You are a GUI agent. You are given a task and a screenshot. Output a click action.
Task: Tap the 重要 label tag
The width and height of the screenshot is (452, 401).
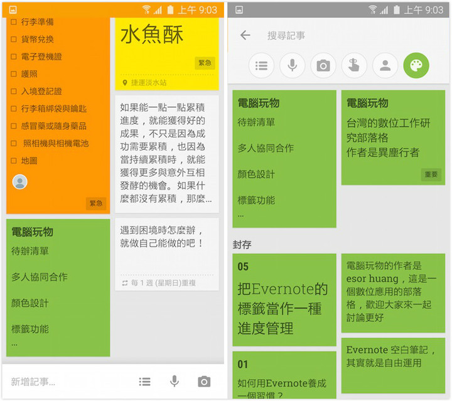431,174
